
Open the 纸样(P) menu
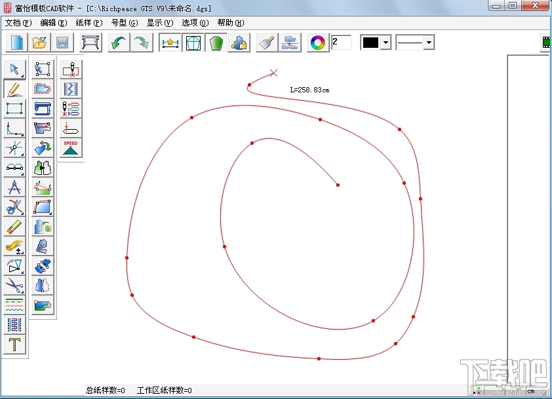[x=89, y=23]
